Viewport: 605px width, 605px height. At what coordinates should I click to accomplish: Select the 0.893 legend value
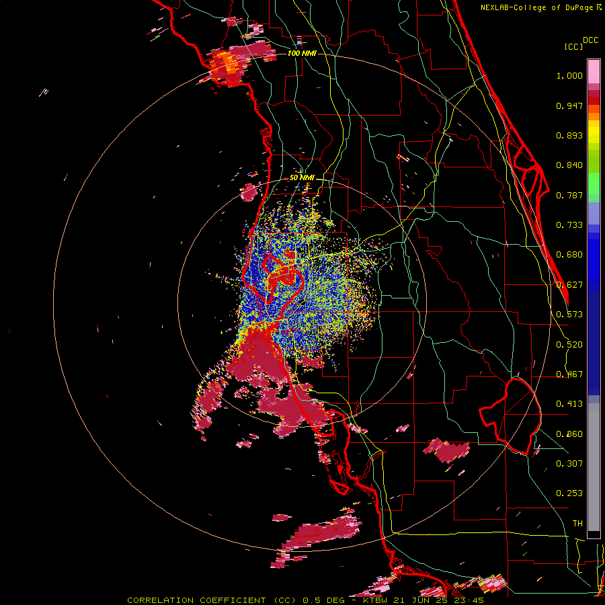click(x=569, y=135)
